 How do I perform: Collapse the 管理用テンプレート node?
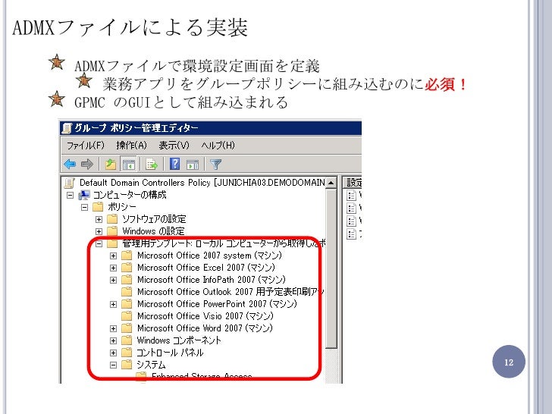[99, 243]
